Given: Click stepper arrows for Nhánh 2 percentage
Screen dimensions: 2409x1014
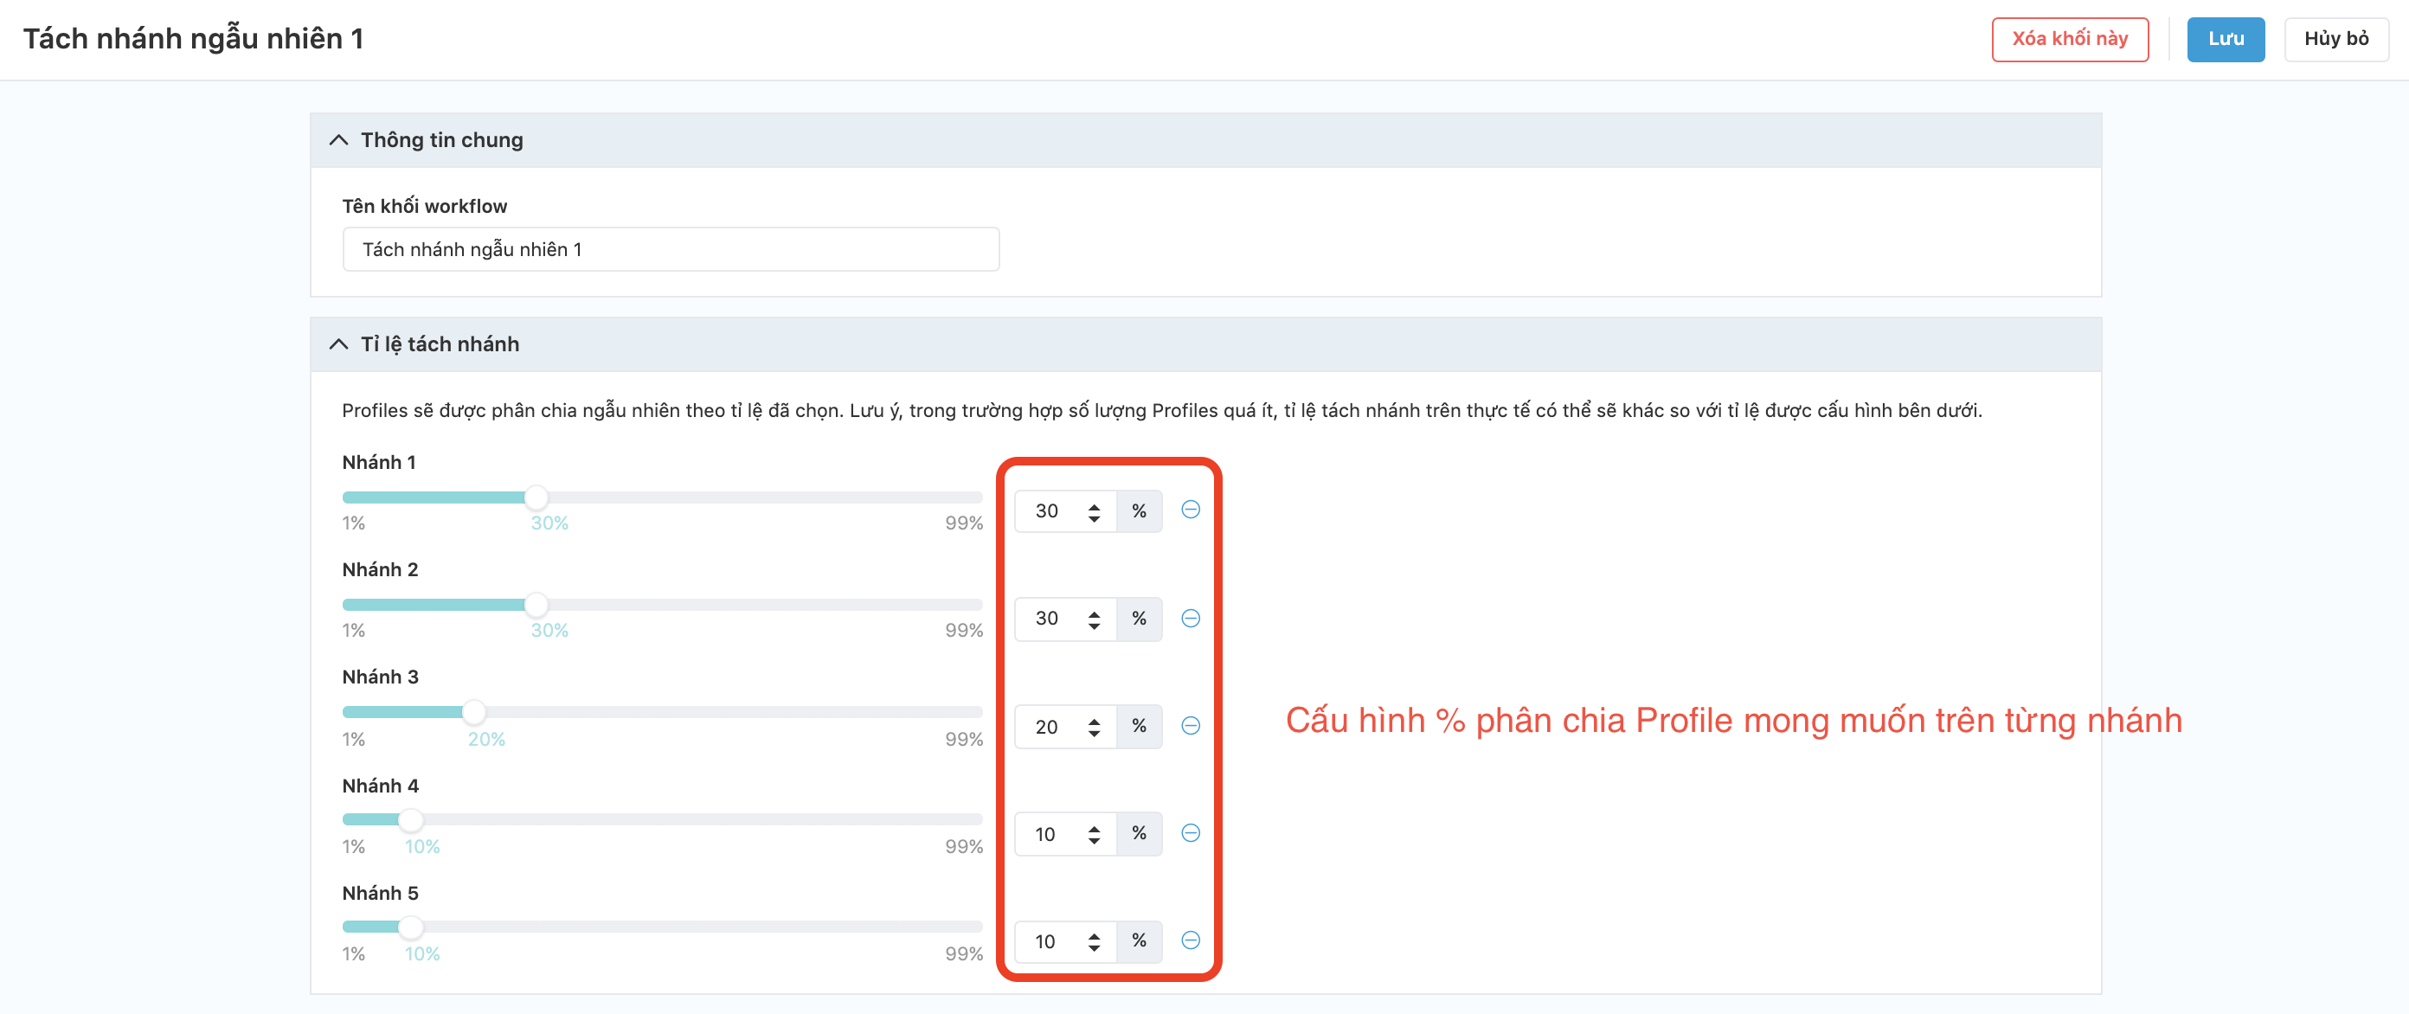Looking at the screenshot, I should [1093, 619].
